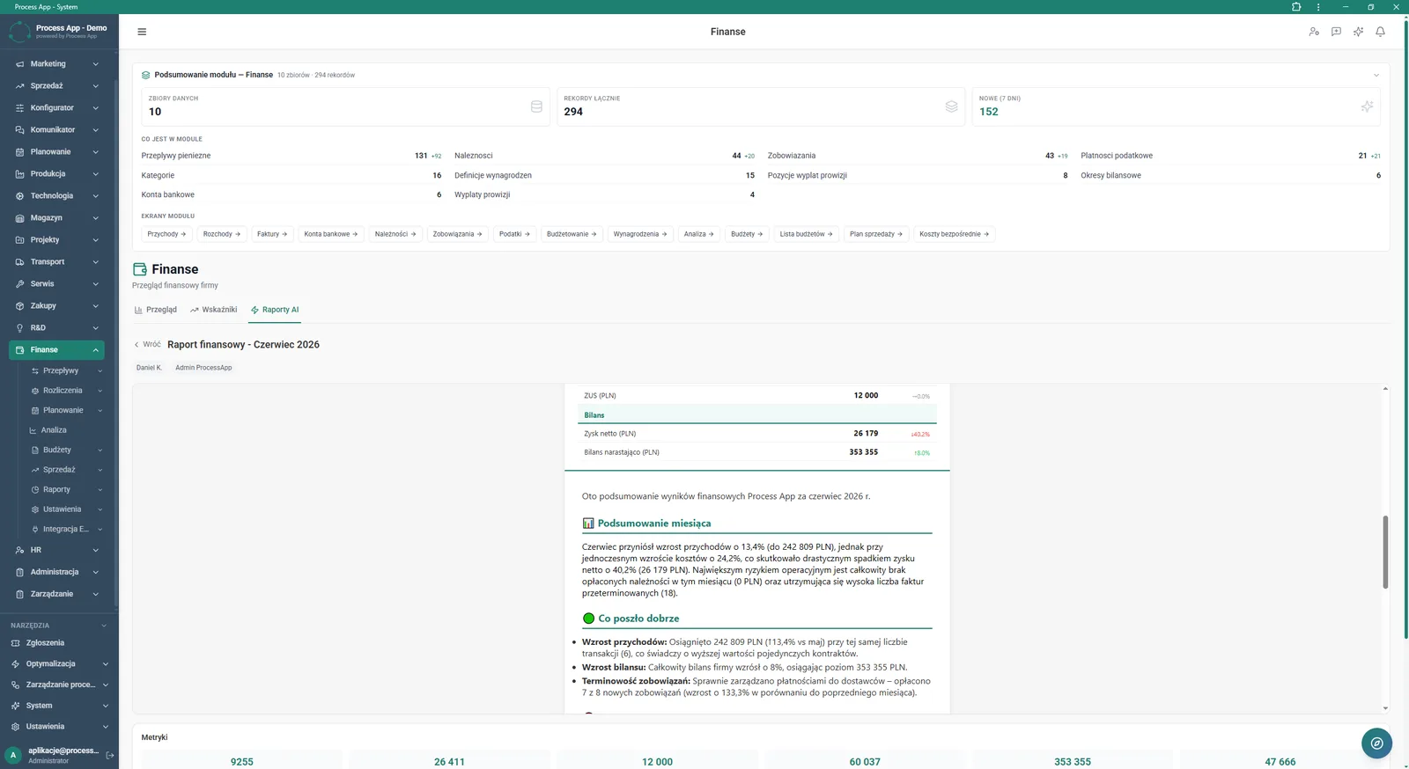Click the Konfigurator sliders icon
The width and height of the screenshot is (1409, 769).
[19, 108]
